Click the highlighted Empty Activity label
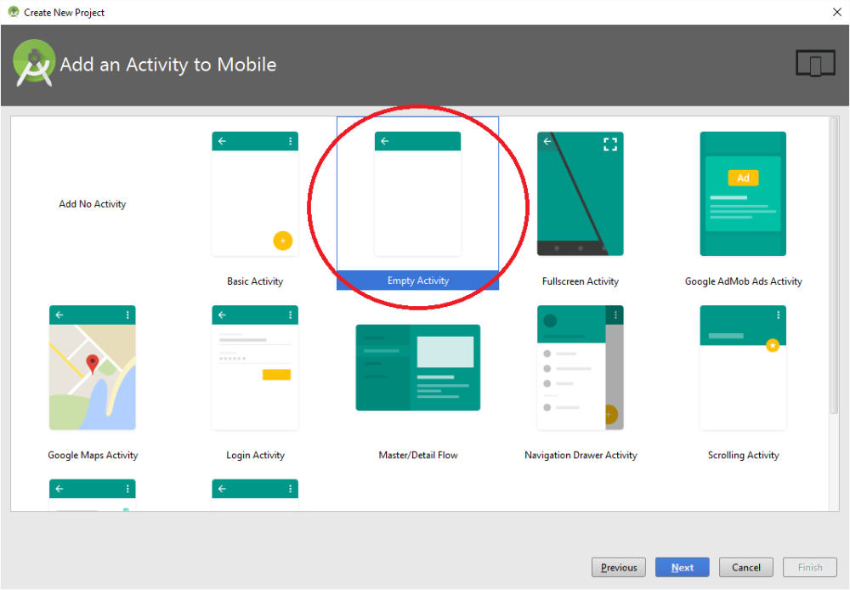Image resolution: width=850 pixels, height=590 pixels. (x=417, y=281)
